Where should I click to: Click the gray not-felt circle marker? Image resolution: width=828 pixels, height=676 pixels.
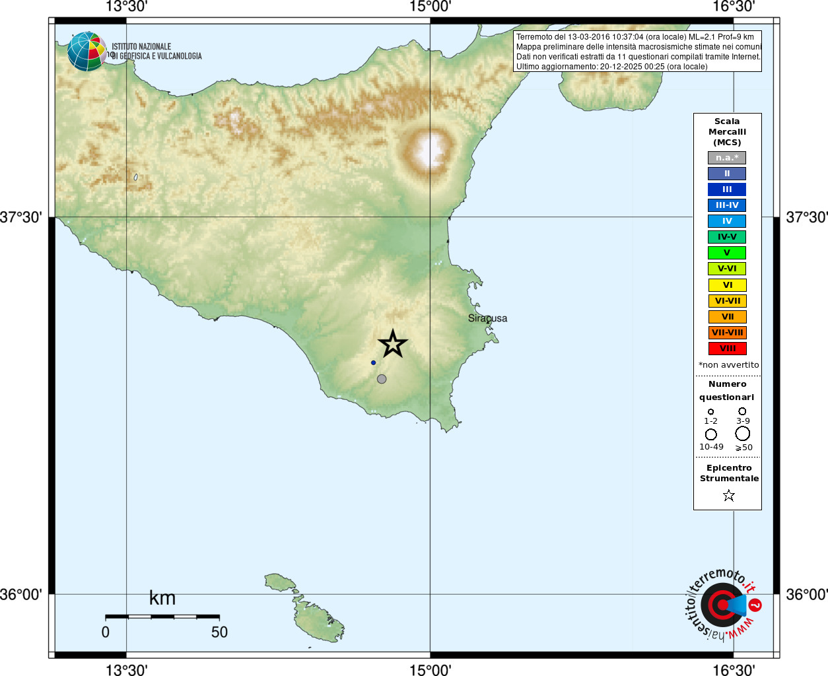click(x=382, y=379)
